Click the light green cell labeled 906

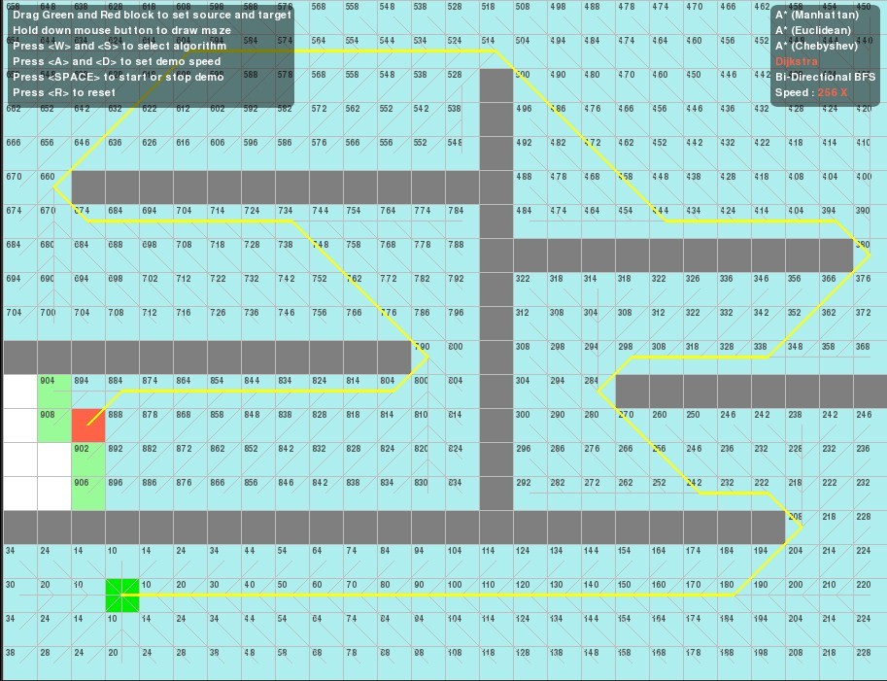[88, 494]
